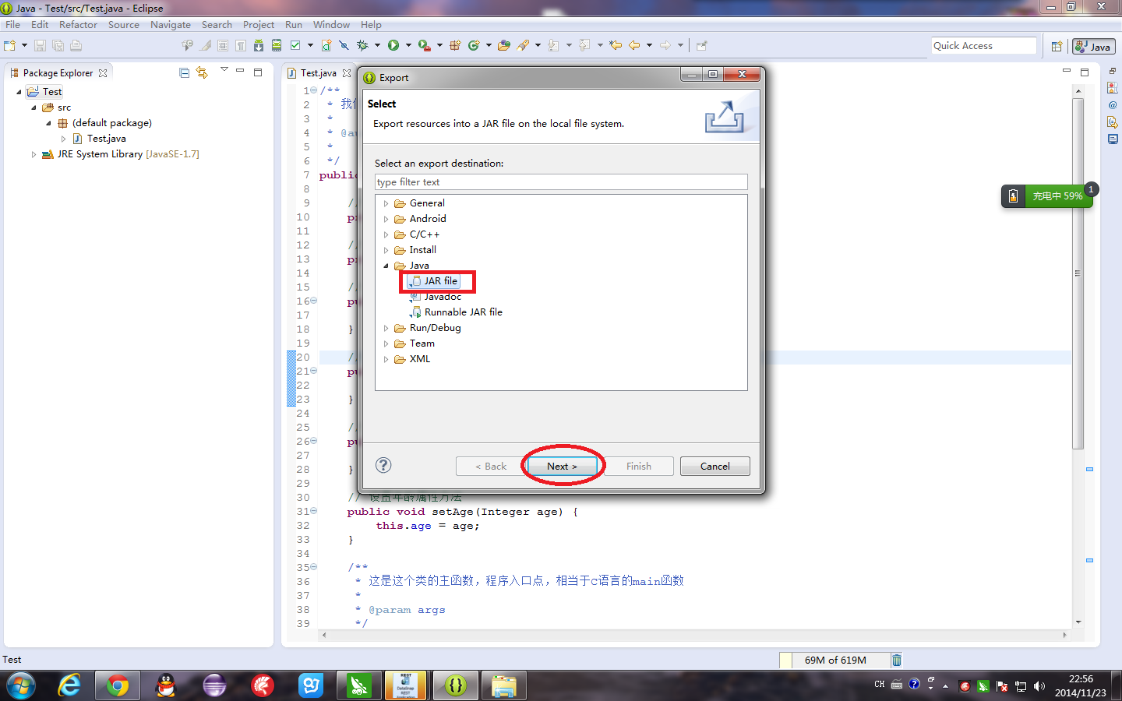This screenshot has height=701, width=1122.
Task: Open the File menu
Action: tap(13, 24)
